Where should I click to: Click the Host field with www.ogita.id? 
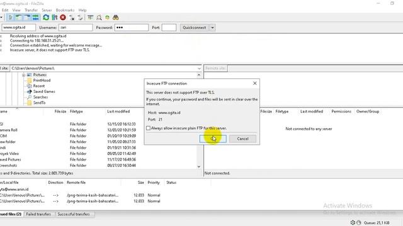click(x=19, y=28)
